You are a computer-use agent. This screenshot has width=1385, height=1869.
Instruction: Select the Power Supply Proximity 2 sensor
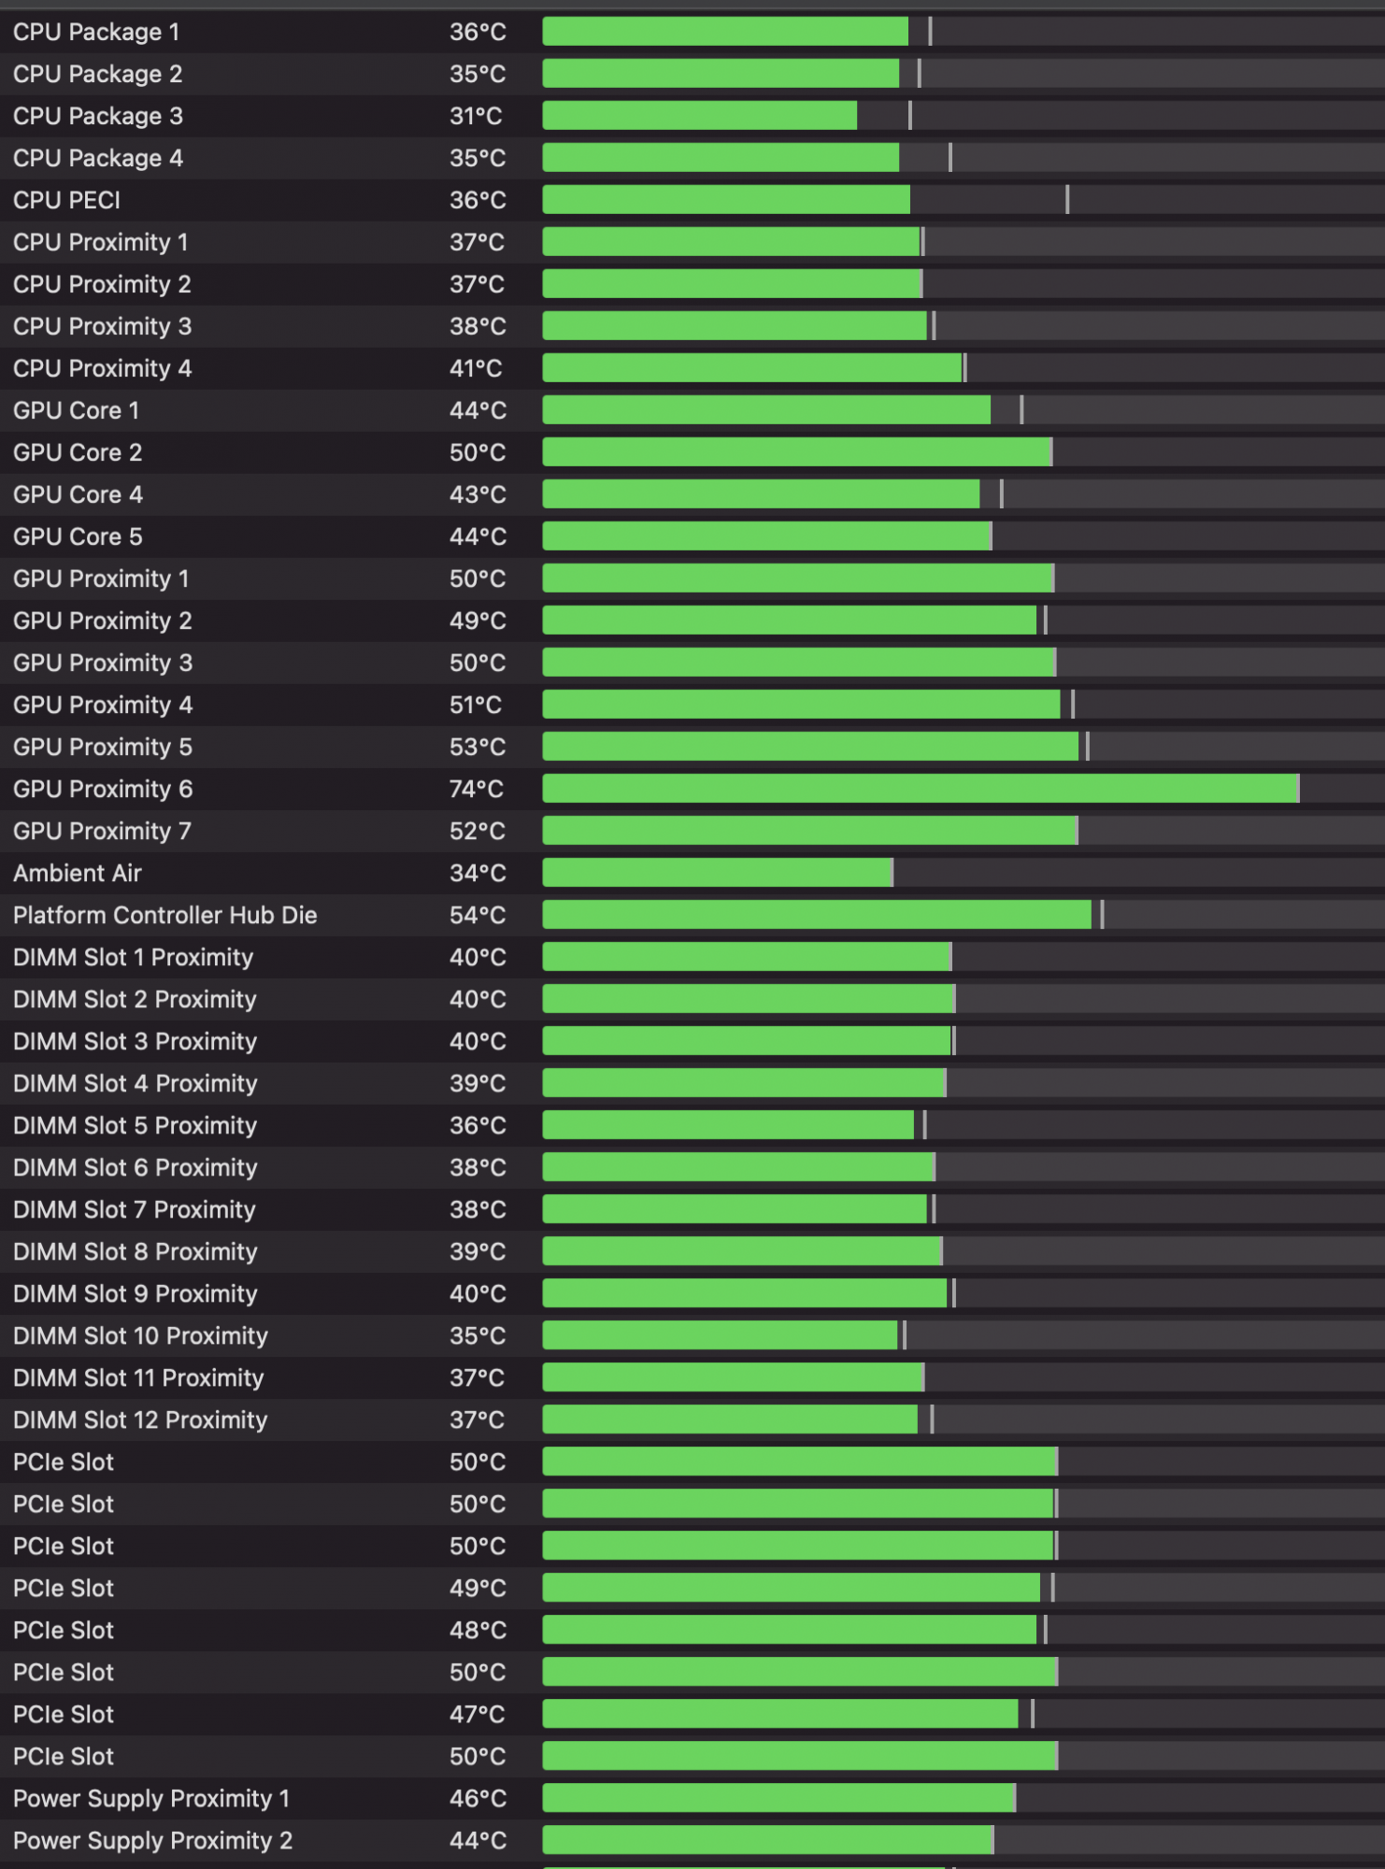[x=152, y=1840]
